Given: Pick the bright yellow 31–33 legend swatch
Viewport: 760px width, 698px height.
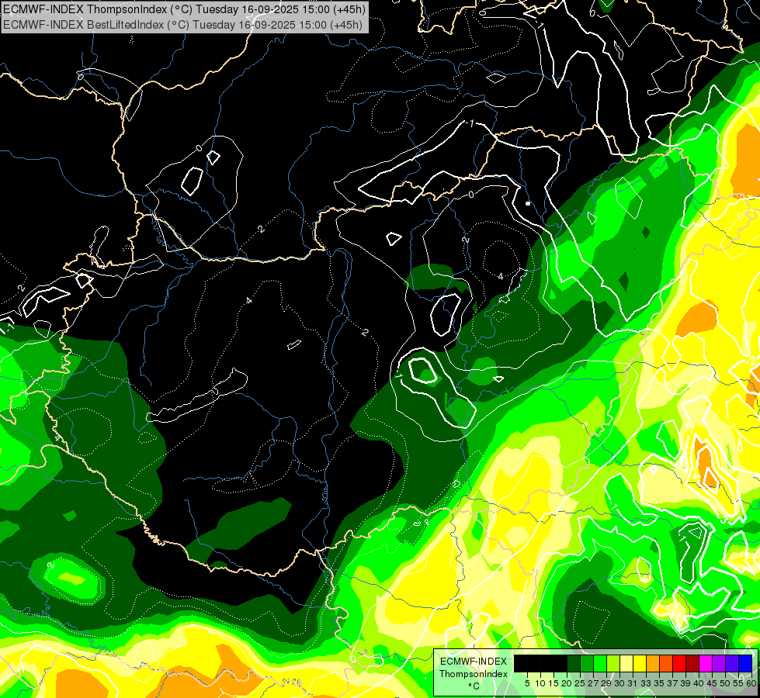Looking at the screenshot, I should click(640, 664).
